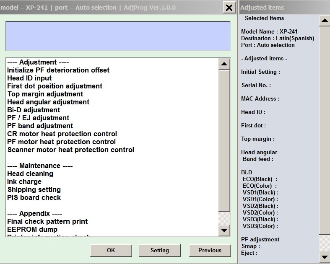The height and width of the screenshot is (264, 330).
Task: Click scroll up arrow in Adjusted items panel
Action: (x=325, y=21)
